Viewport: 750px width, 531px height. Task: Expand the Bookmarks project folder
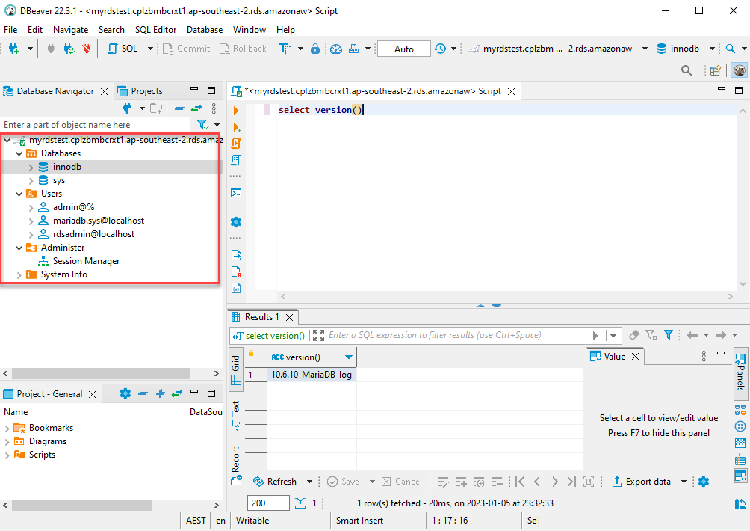pyautogui.click(x=7, y=428)
